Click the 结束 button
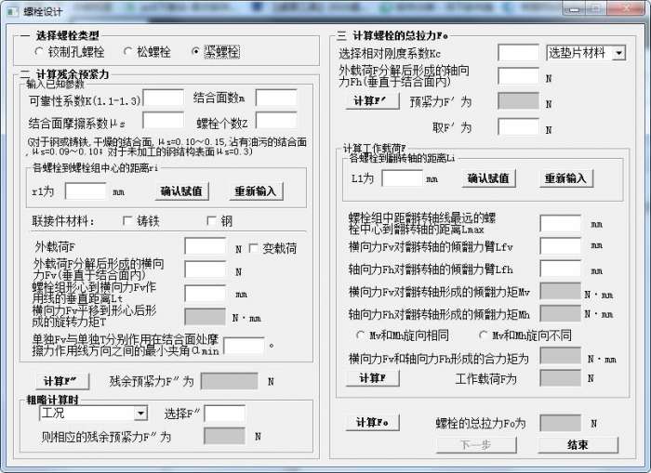 point(578,445)
